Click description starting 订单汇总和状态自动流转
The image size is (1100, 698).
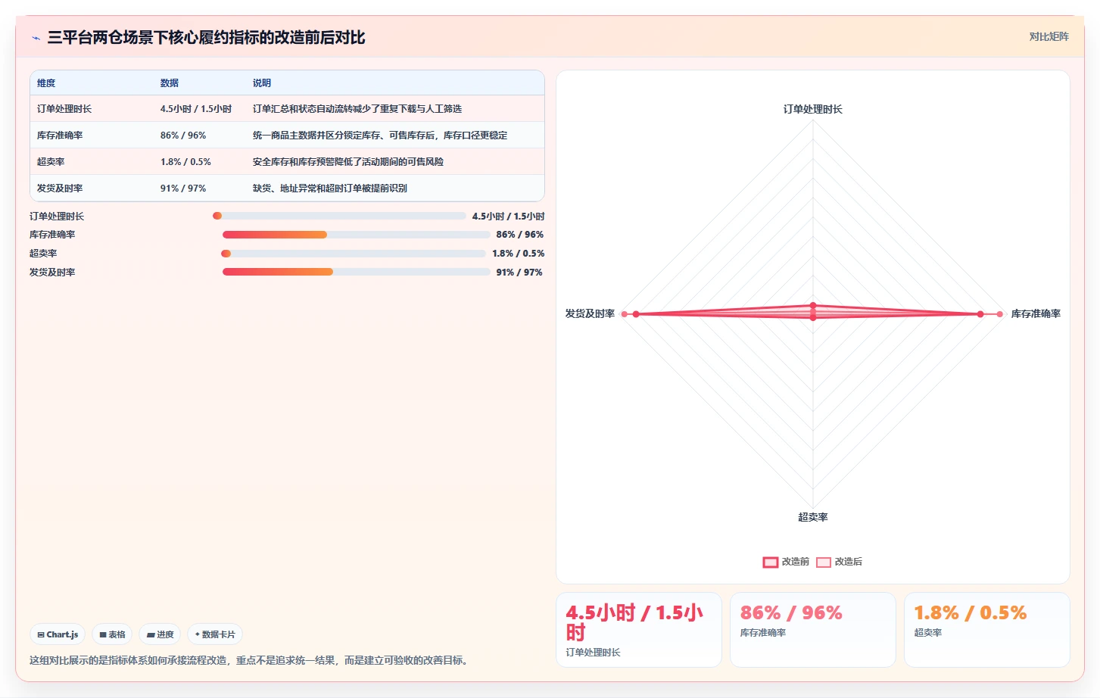point(357,109)
